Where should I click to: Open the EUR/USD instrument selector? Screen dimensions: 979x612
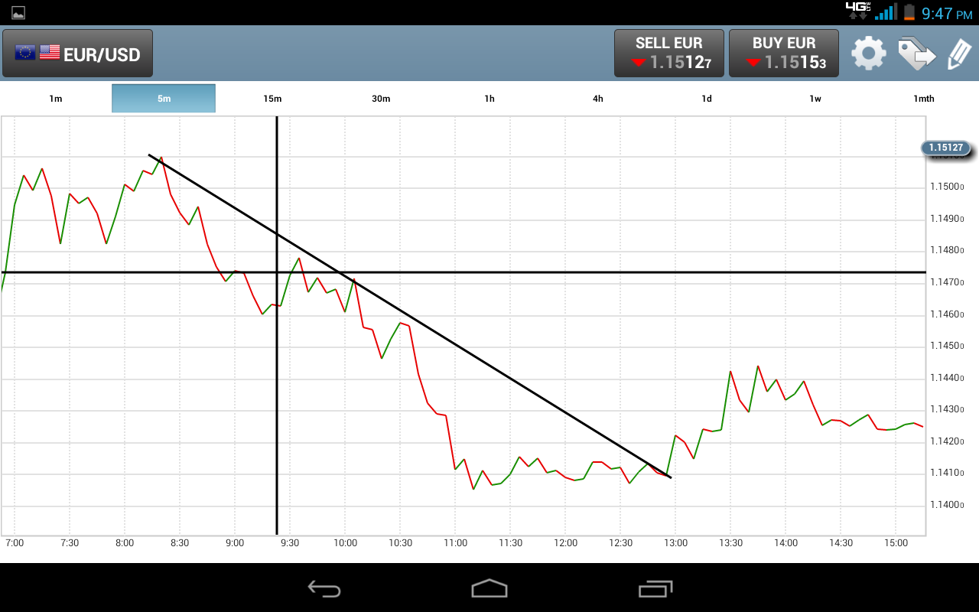(77, 54)
